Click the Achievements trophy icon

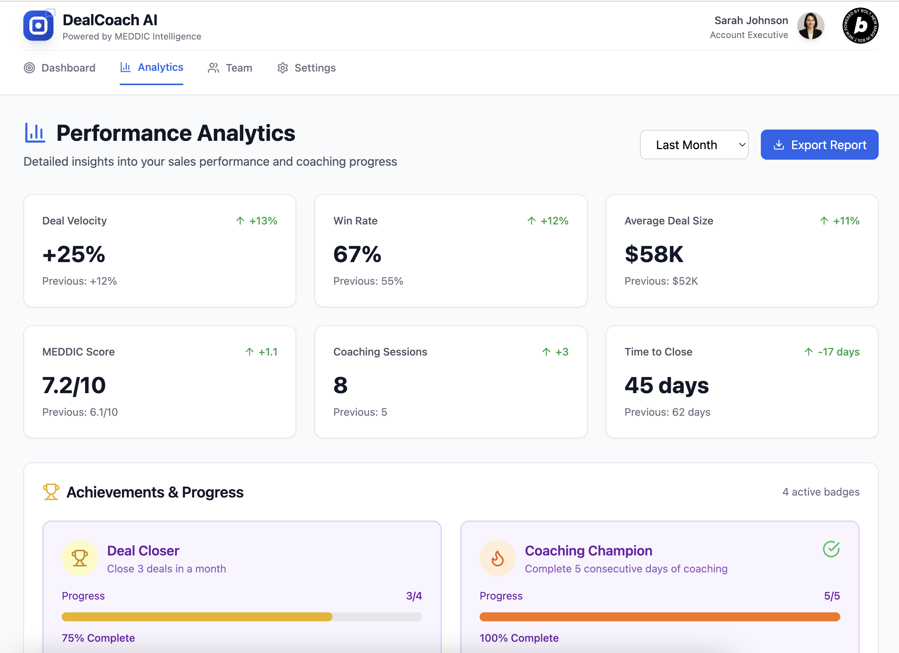click(51, 492)
